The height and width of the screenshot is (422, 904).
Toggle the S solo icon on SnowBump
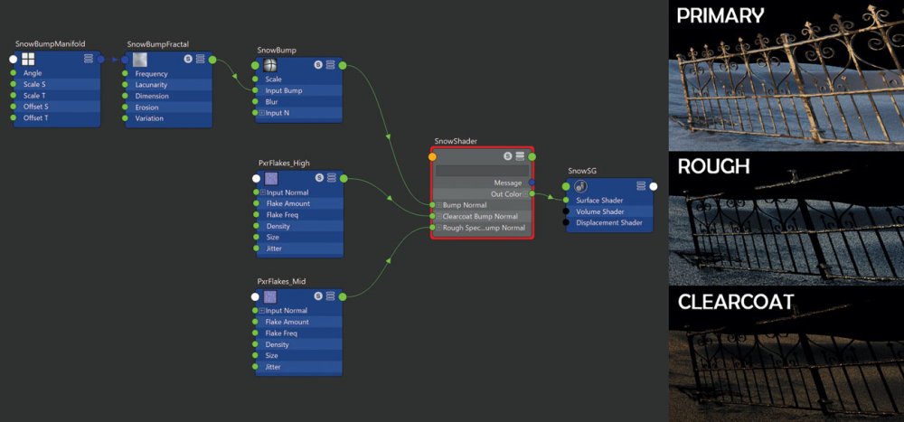(318, 64)
